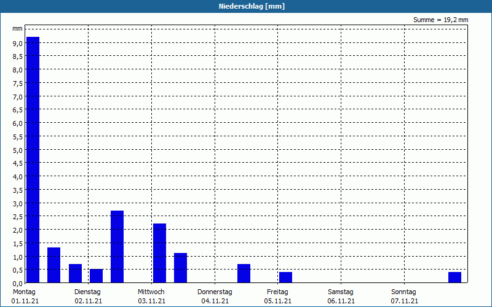Screen dimensions: 492x307
Task: Click the date 04.11.21
Action: pos(215,301)
